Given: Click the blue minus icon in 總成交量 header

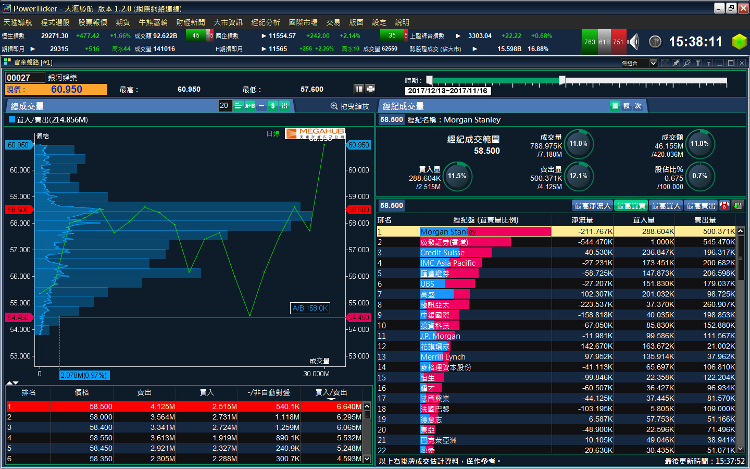Looking at the screenshot, I should (261, 106).
